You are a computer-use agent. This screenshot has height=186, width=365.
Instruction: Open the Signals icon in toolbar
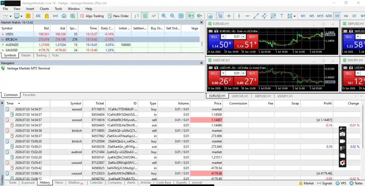(55, 16)
